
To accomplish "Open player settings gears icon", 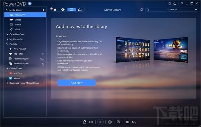I will point(134,122).
